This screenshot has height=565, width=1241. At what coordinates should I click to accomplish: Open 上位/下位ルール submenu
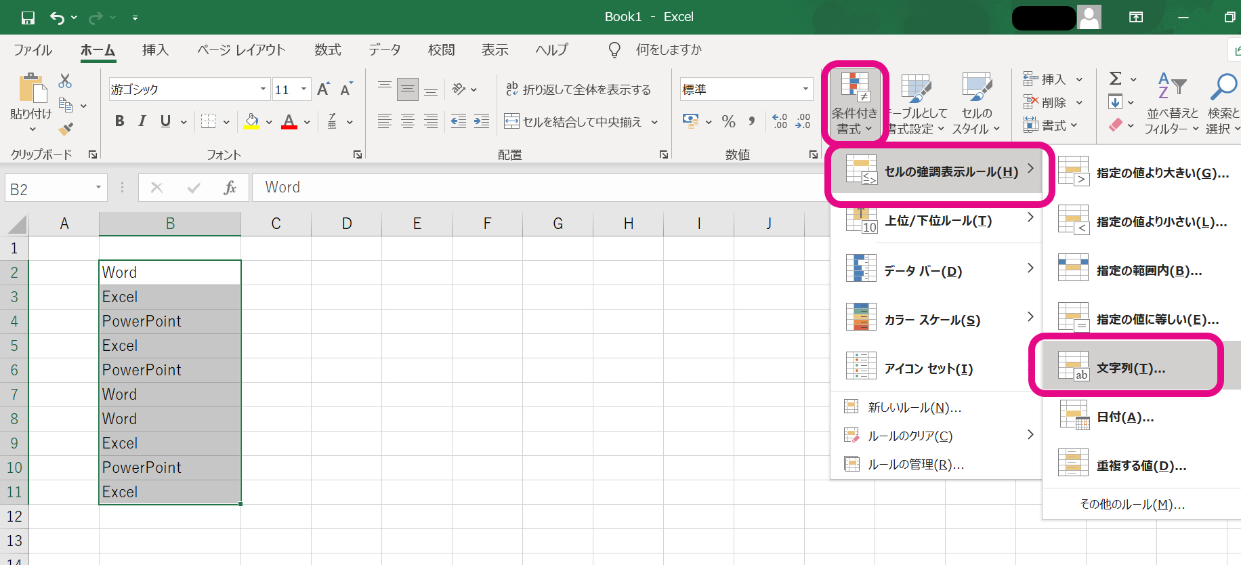click(x=936, y=221)
